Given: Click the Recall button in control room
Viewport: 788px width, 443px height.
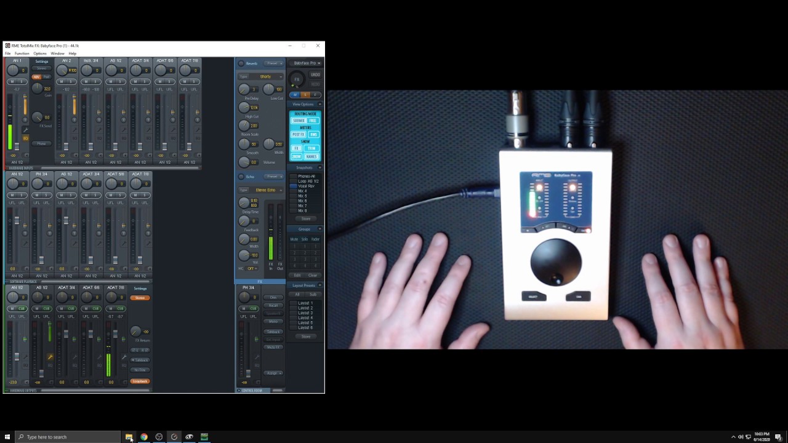Looking at the screenshot, I should tap(273, 305).
